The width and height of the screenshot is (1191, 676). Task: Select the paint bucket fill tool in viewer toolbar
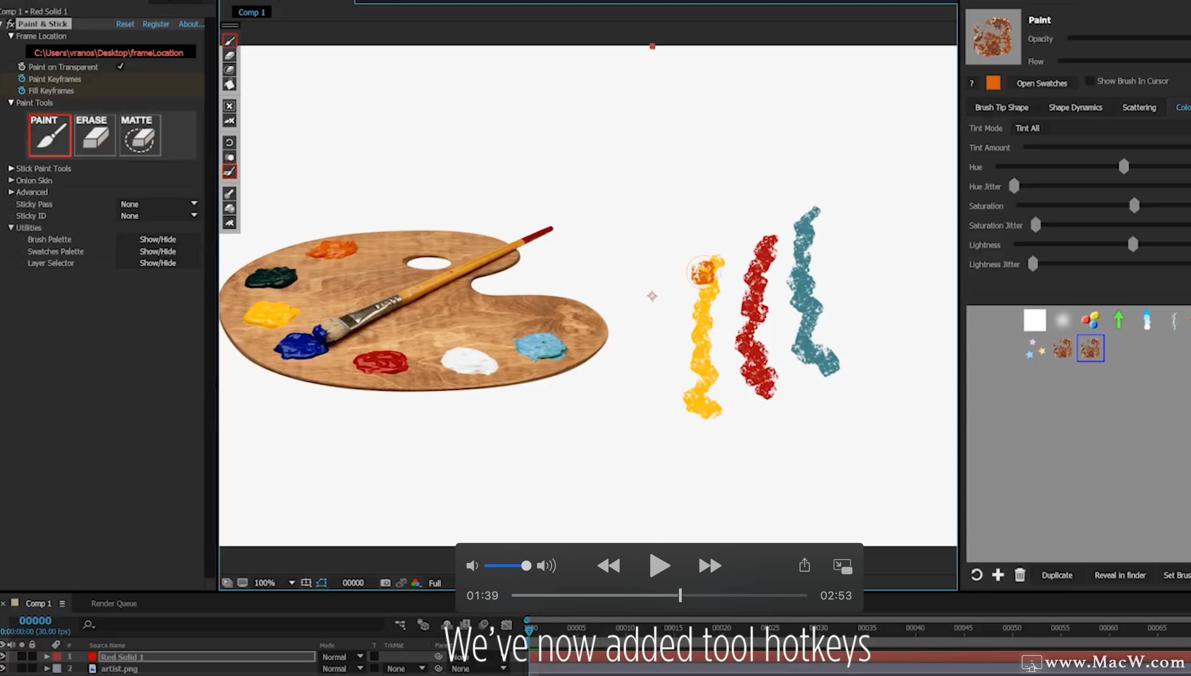[230, 83]
